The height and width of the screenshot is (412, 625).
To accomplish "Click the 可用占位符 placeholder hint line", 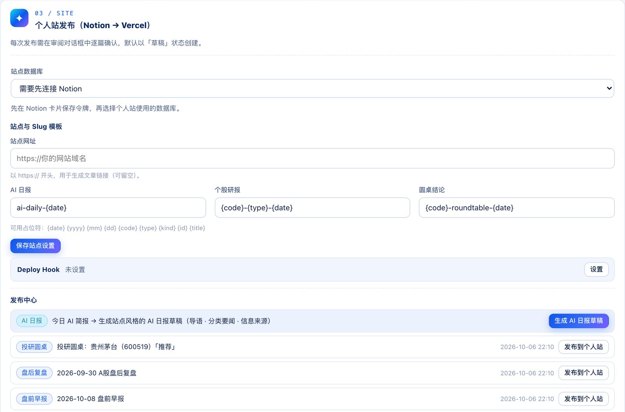I will (x=108, y=228).
